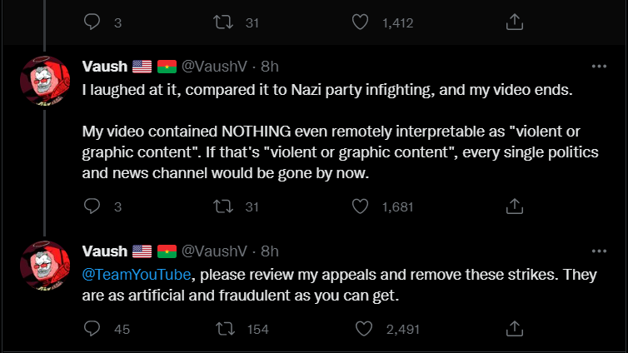Share the @TeamYouTube appeal tweet
The height and width of the screenshot is (353, 628).
tap(515, 329)
